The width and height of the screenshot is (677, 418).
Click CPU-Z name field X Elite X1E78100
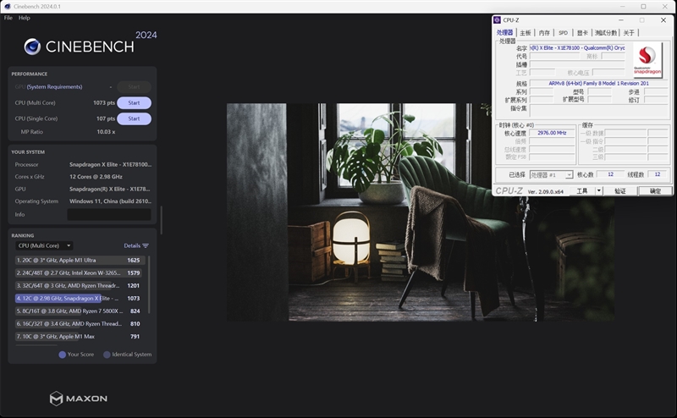[577, 48]
